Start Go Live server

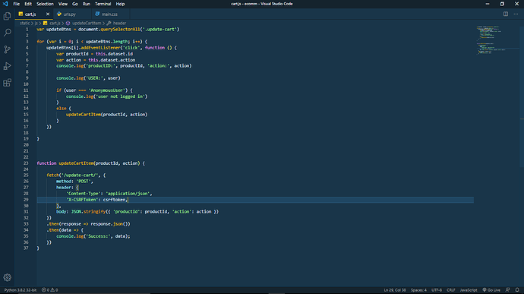click(x=491, y=290)
